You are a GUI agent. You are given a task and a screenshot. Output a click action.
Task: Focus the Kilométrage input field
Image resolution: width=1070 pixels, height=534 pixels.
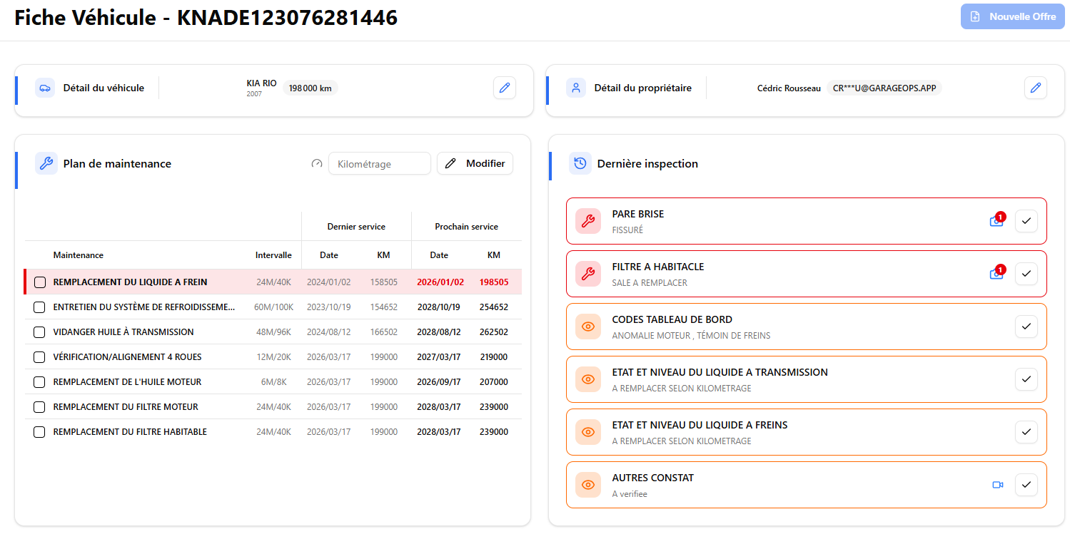pos(379,164)
